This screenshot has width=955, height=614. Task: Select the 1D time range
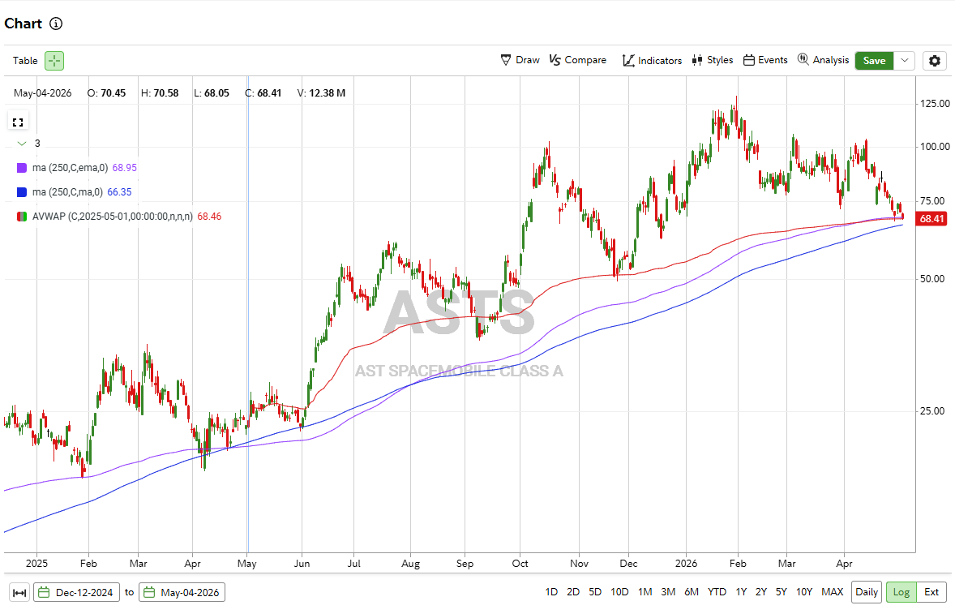pos(551,592)
